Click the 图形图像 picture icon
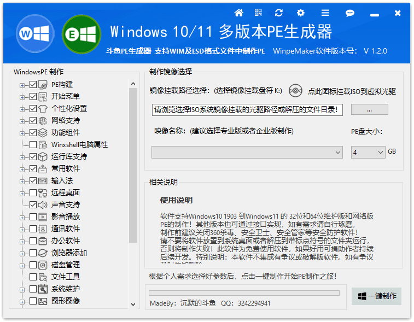The height and width of the screenshot is (322, 414). coord(43,301)
